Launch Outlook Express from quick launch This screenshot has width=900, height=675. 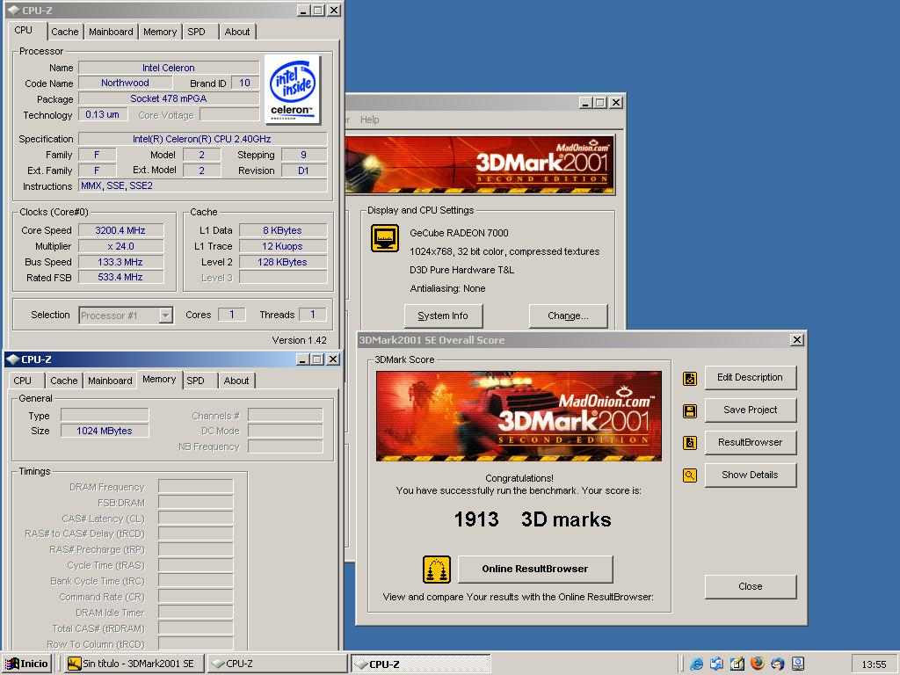coord(717,664)
